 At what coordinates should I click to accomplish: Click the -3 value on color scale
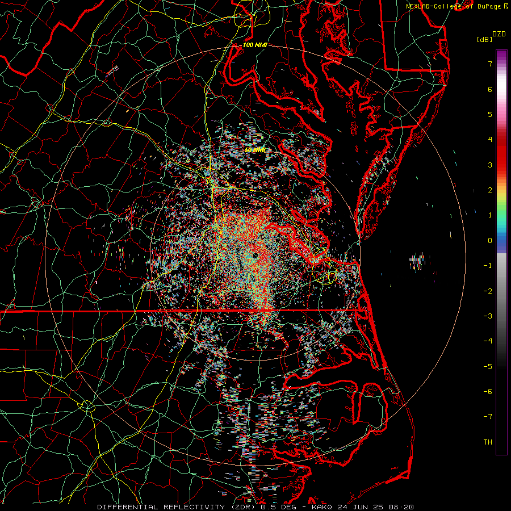point(488,316)
